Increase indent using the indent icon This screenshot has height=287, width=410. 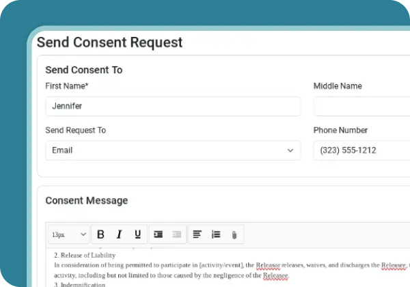click(x=159, y=234)
